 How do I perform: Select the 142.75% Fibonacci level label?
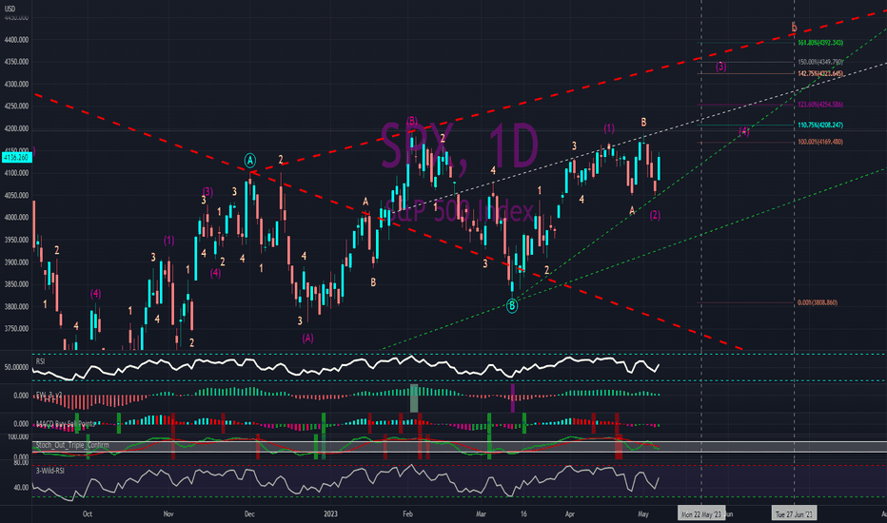(820, 73)
